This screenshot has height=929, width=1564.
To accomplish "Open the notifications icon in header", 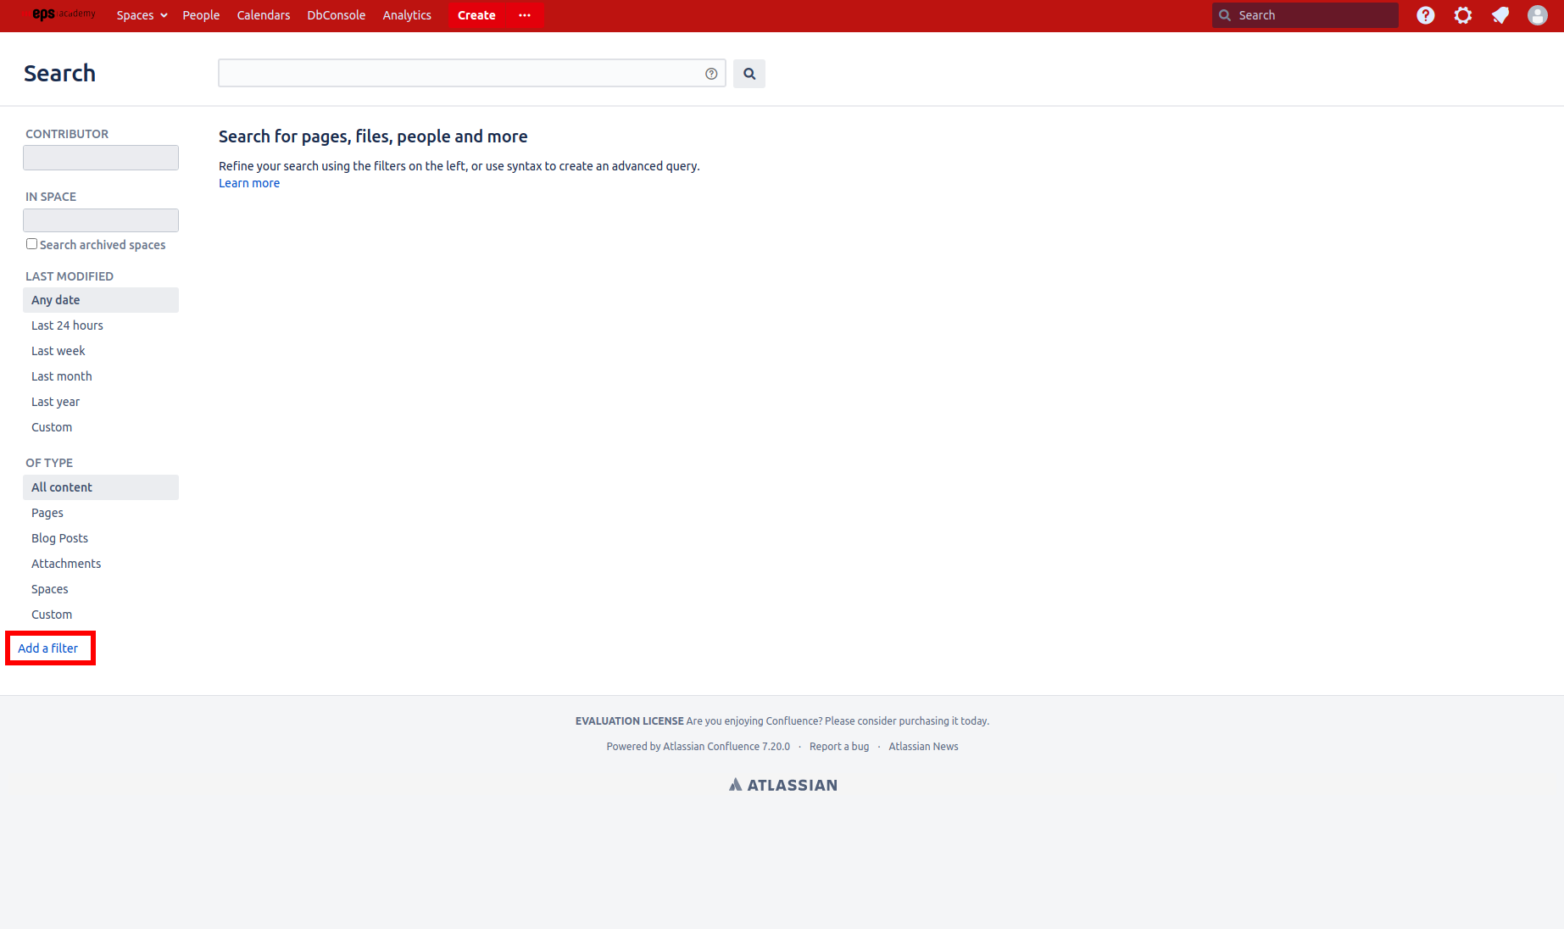I will click(x=1500, y=15).
